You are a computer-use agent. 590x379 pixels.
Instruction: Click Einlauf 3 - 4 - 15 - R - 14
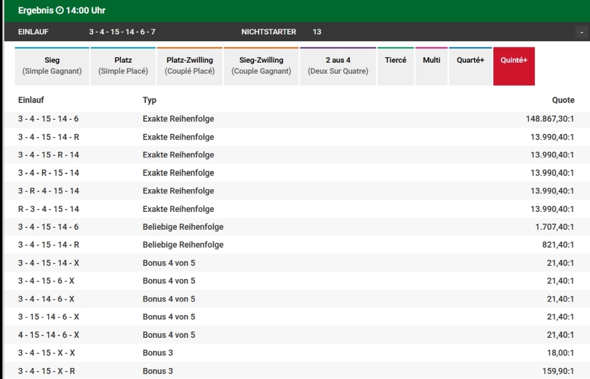point(49,155)
